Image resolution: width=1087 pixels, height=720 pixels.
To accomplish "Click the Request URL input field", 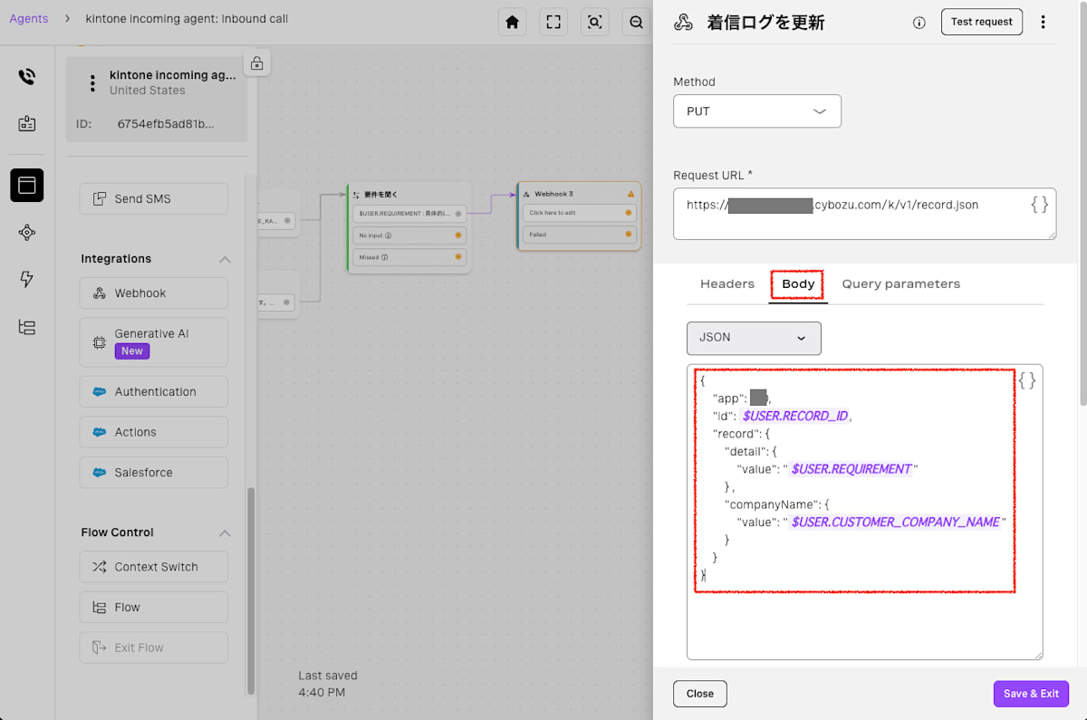I will [865, 214].
